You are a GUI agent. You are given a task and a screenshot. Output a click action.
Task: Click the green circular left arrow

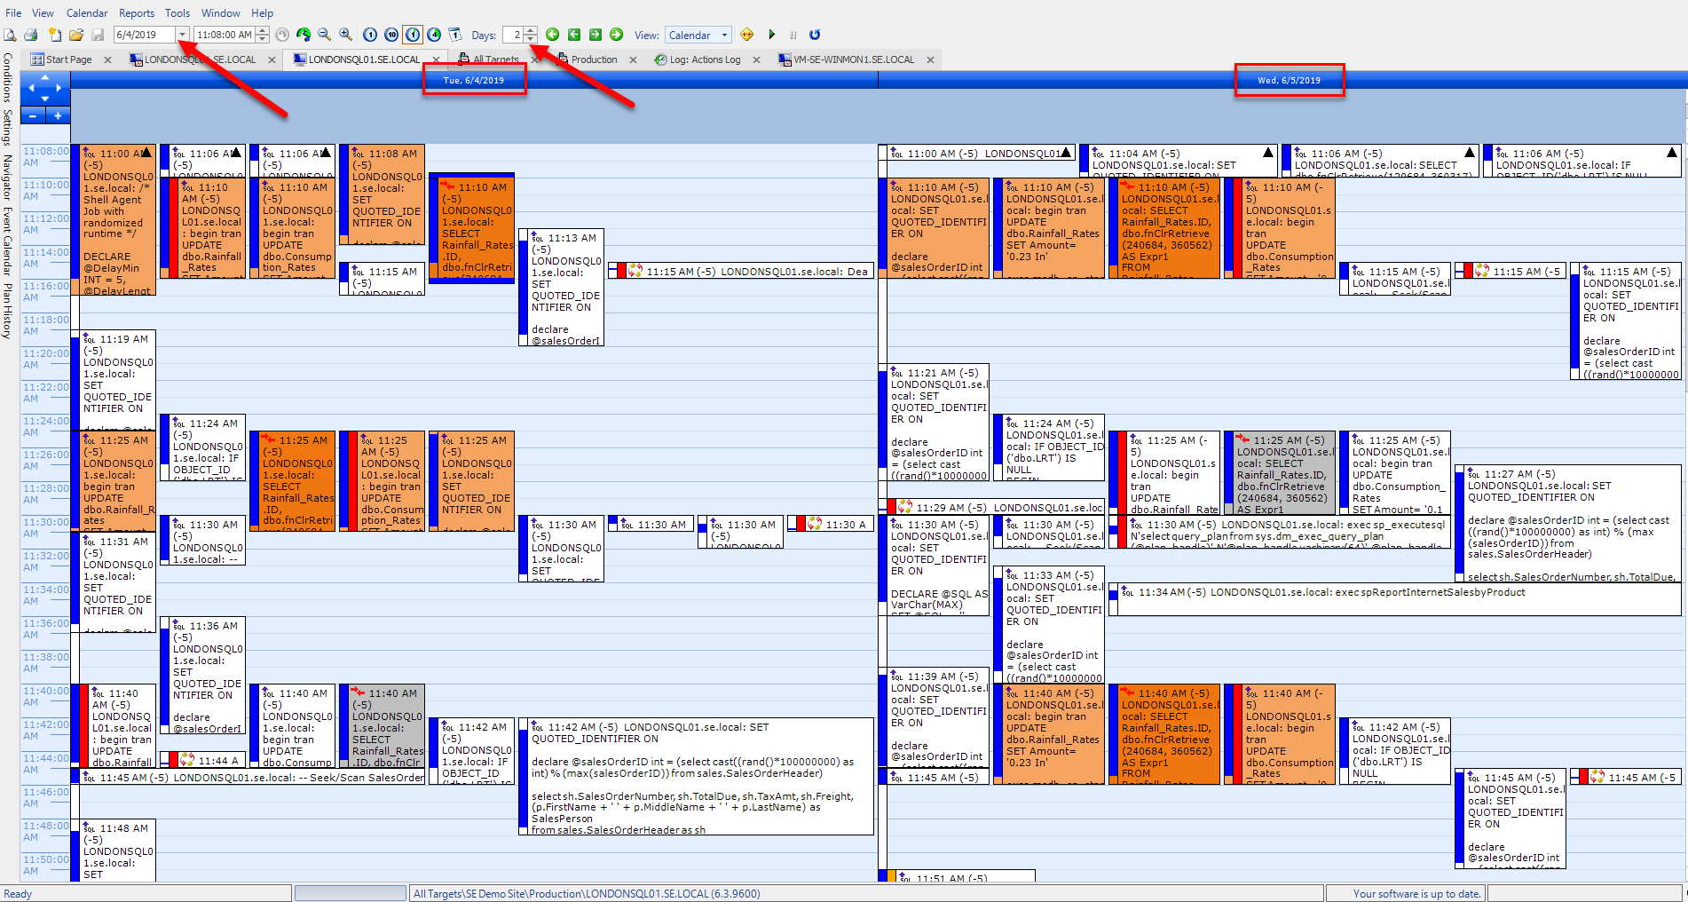coord(552,35)
